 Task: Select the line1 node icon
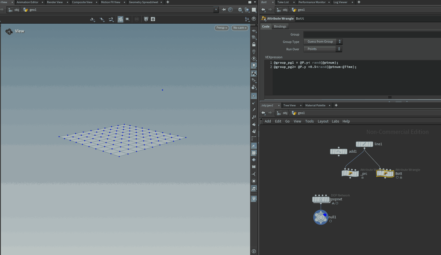click(x=364, y=144)
